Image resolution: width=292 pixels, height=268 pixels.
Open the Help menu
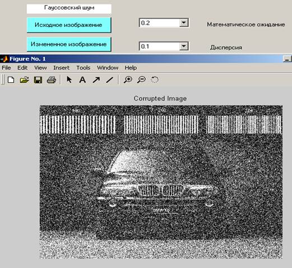[131, 68]
